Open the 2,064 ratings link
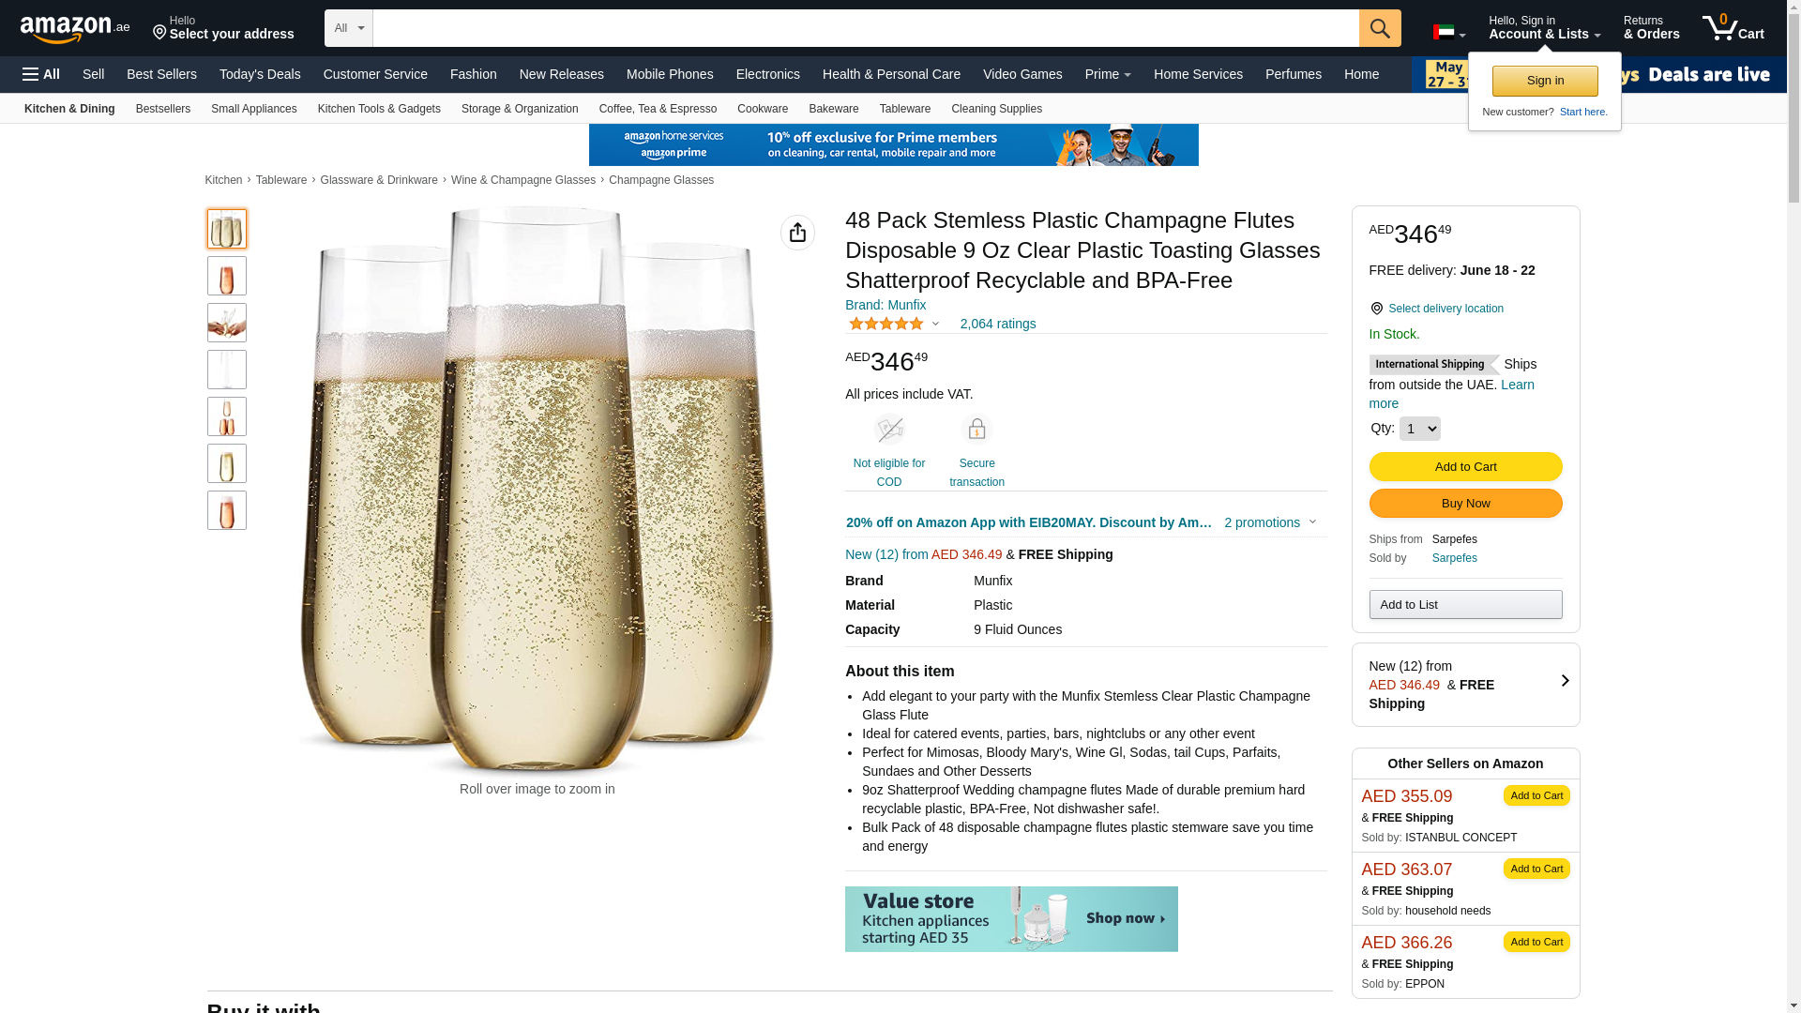1801x1013 pixels. click(997, 324)
